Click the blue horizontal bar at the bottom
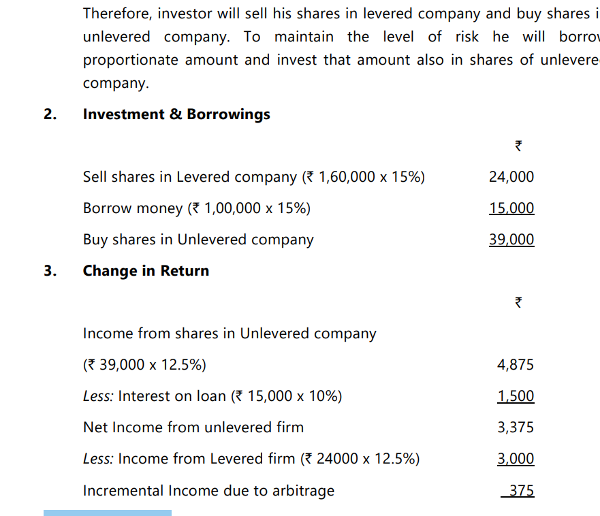600x516 pixels. click(x=108, y=513)
